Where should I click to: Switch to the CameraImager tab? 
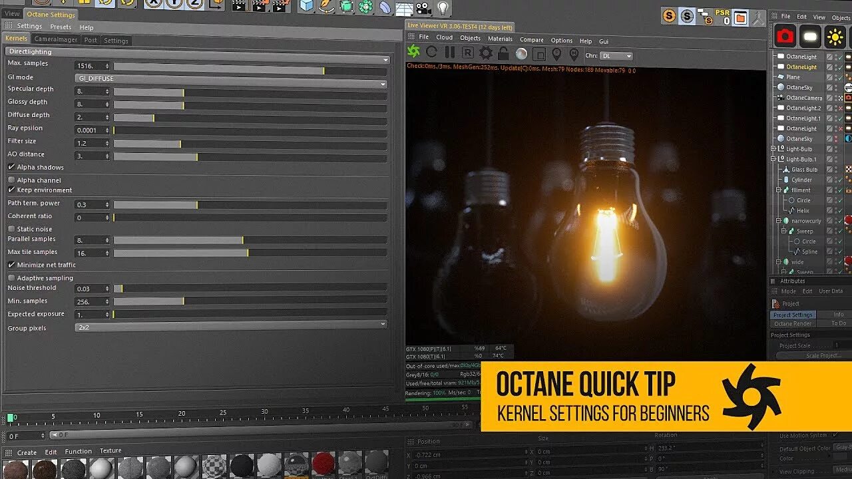tap(56, 40)
